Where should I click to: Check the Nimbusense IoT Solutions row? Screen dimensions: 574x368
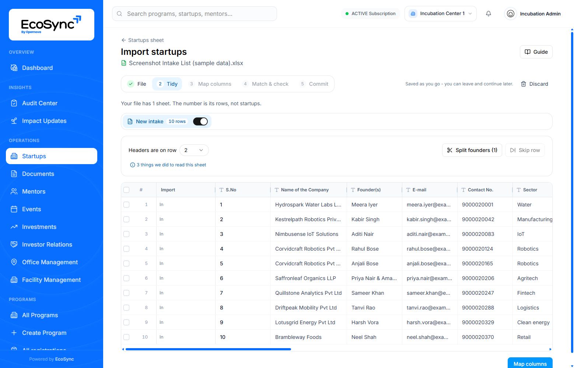point(126,234)
